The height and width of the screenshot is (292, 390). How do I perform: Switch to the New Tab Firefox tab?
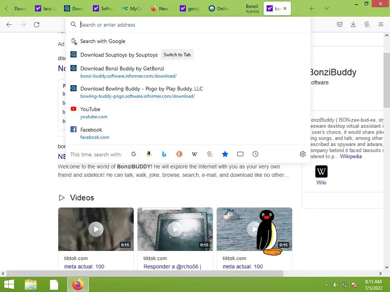(x=161, y=9)
